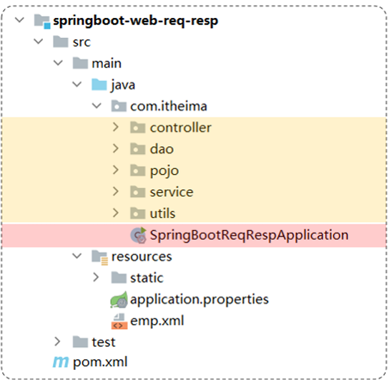This screenshot has height=382, width=389.
Task: Click the Spring leaf icon of application.properties
Action: click(x=119, y=300)
